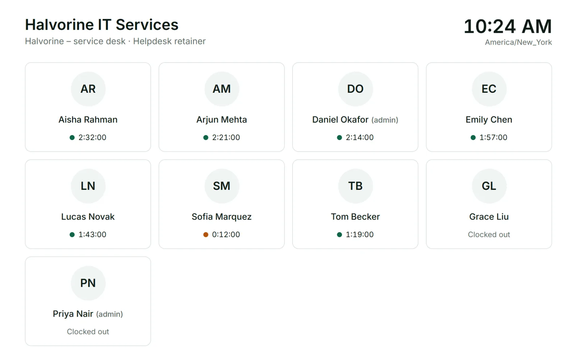Tap the EC avatar for Emily Chen
Image resolution: width=577 pixels, height=361 pixels.
(x=489, y=89)
